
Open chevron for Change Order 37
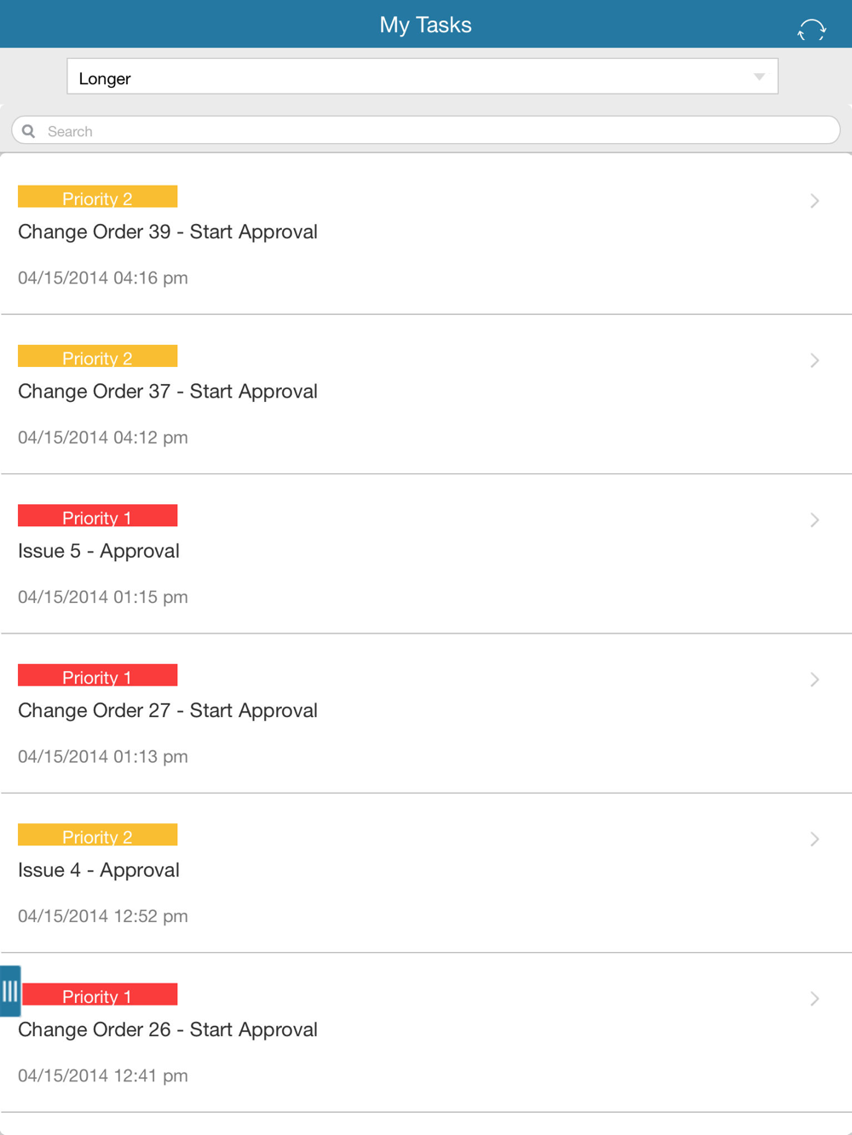815,360
